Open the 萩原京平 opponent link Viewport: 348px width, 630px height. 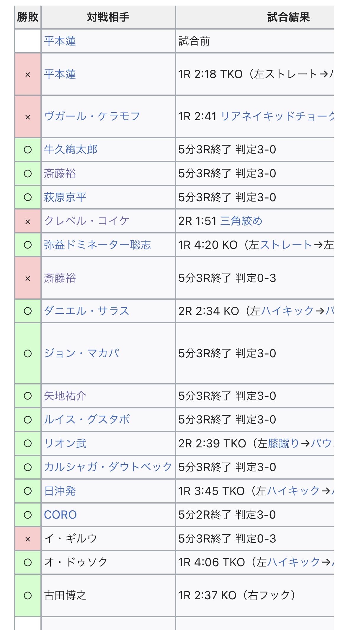[65, 197]
